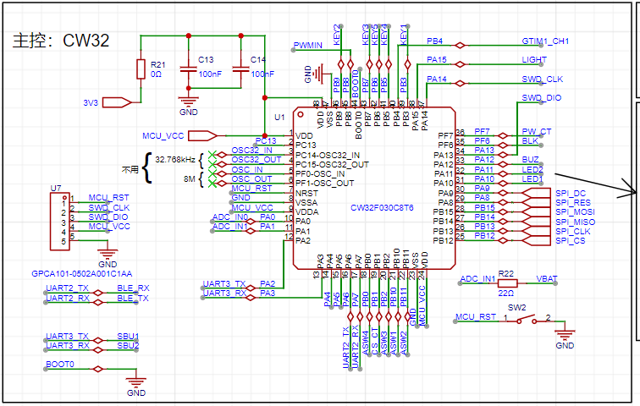Click the GPCA101-0502A001C1AA part label

pos(81,274)
